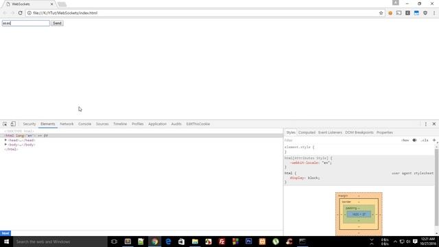Close the WebSockets browser tab
The width and height of the screenshot is (439, 247).
[51, 4]
